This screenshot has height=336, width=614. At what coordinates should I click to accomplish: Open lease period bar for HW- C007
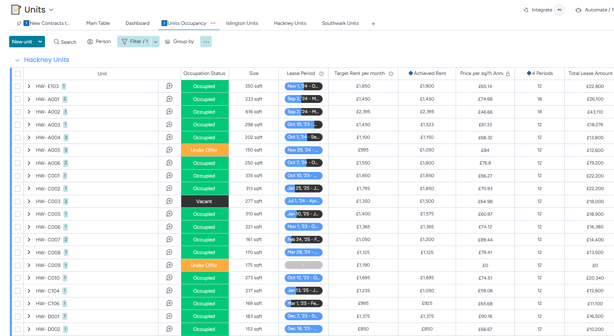tap(304, 239)
